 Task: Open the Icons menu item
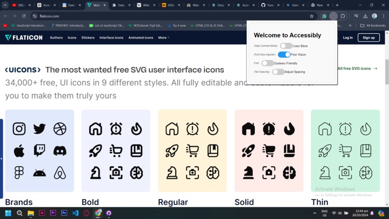(x=72, y=38)
